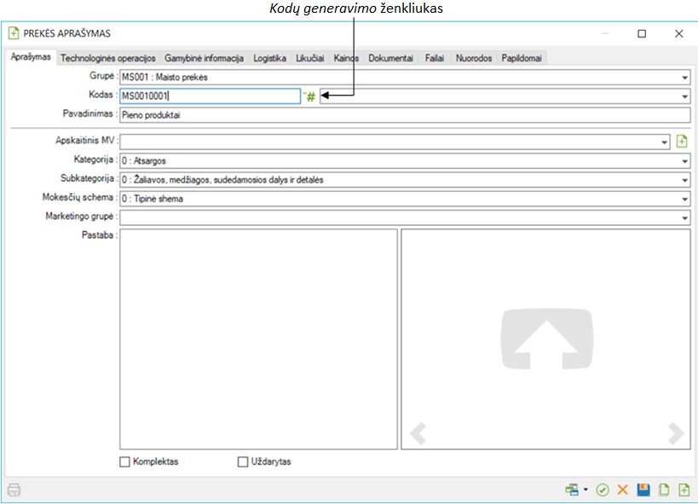Image resolution: width=698 pixels, height=504 pixels.
Task: Click the add icon next to Apskaitinis MV
Action: point(682,142)
